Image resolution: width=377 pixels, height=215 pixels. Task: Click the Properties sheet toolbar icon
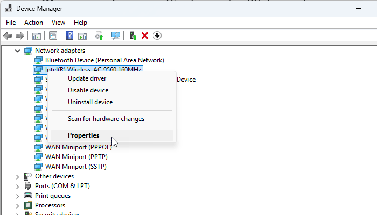(x=53, y=36)
